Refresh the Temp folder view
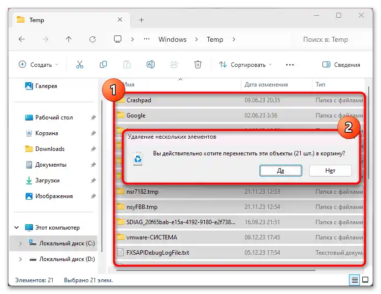The height and width of the screenshot is (294, 381). tap(93, 39)
